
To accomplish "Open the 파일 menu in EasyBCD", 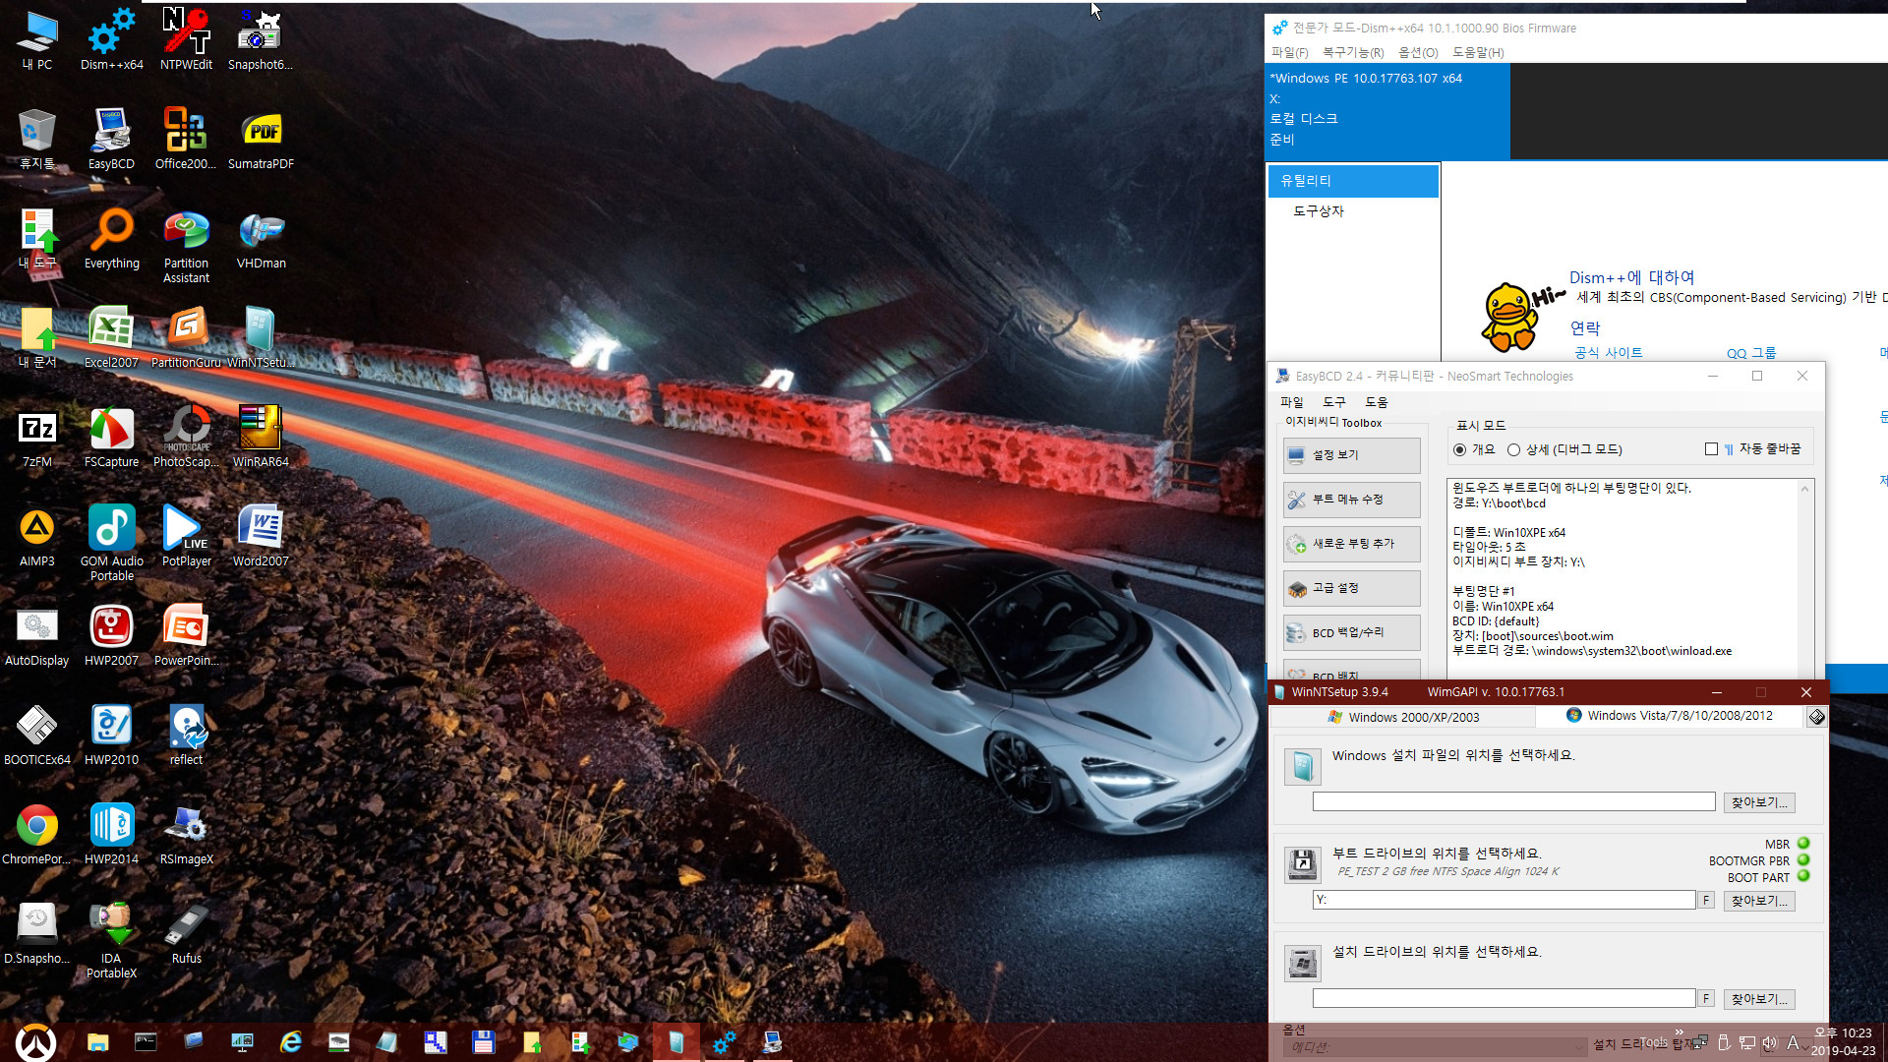I will (1292, 402).
